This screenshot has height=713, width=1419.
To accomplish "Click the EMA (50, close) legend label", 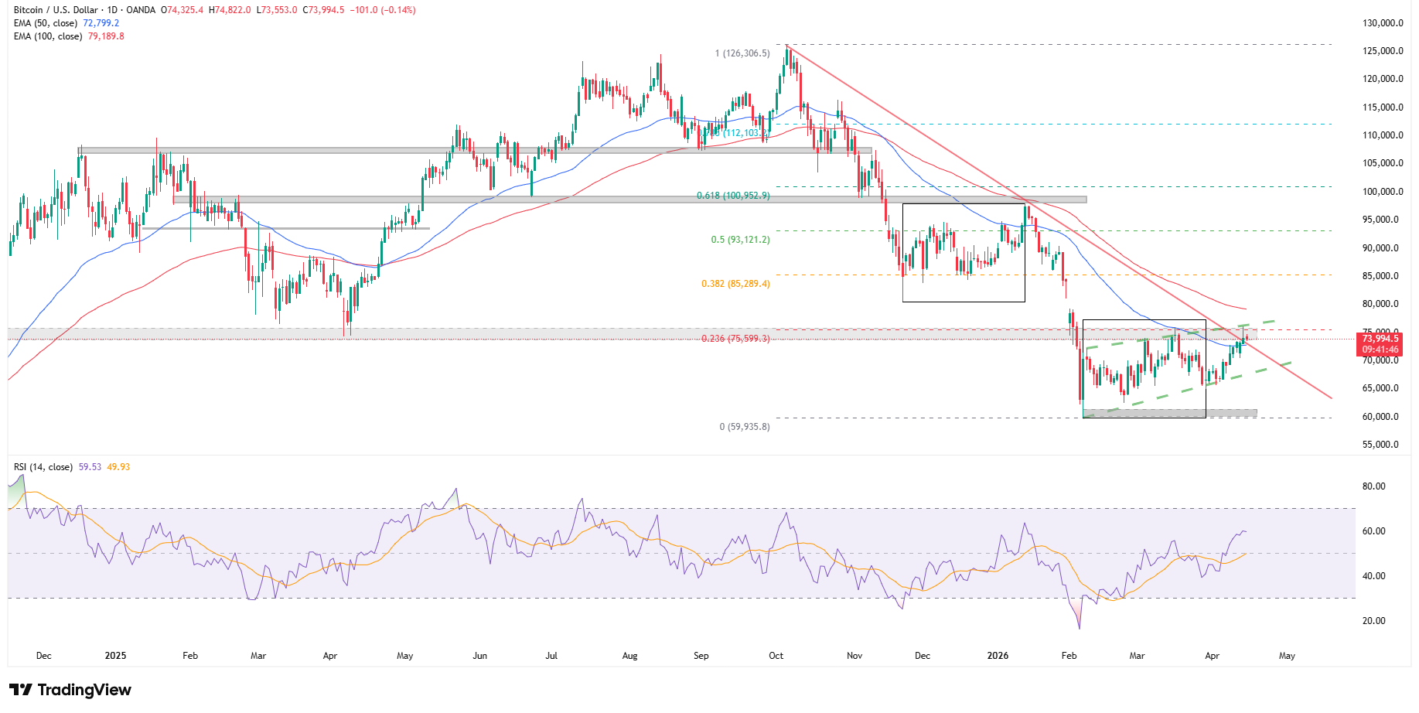I will tap(46, 23).
